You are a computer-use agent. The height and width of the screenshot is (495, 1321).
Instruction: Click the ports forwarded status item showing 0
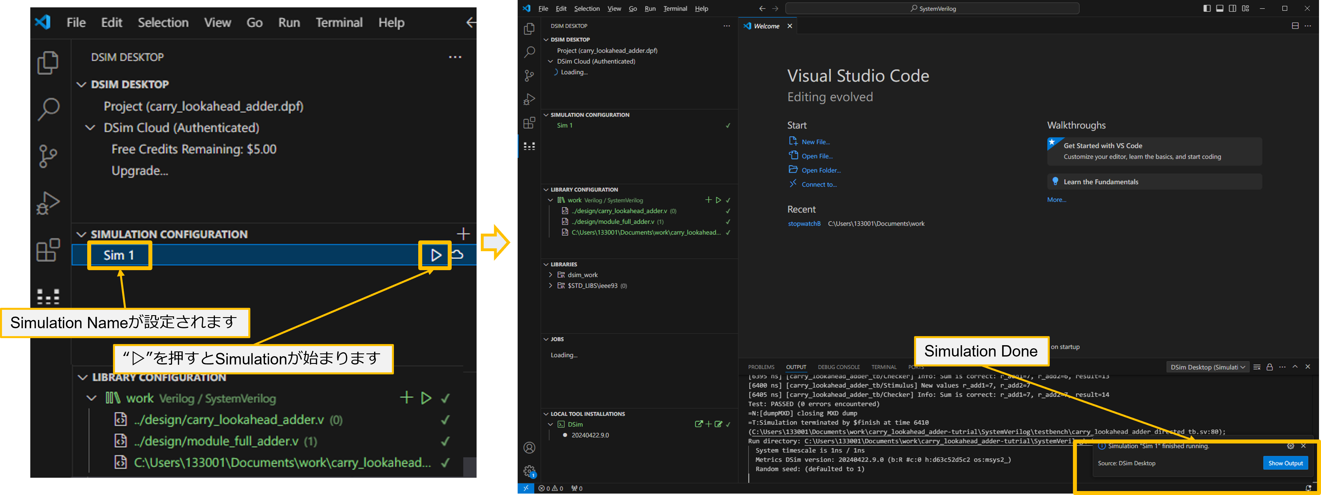click(x=577, y=488)
